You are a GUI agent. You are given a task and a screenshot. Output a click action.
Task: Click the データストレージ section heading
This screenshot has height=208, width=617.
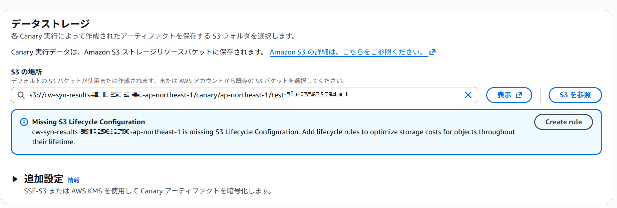tap(50, 24)
